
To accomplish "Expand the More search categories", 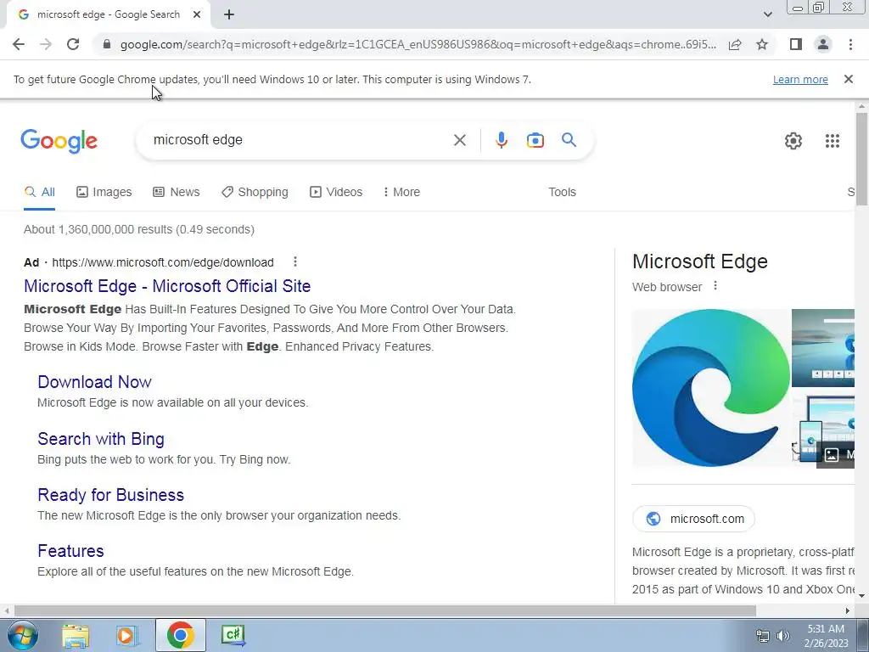I will click(x=401, y=192).
